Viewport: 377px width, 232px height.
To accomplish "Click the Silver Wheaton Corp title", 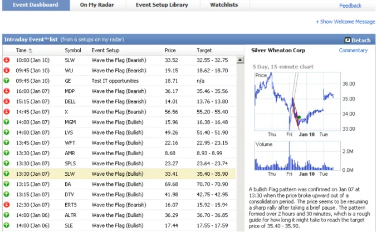I will 278,50.
